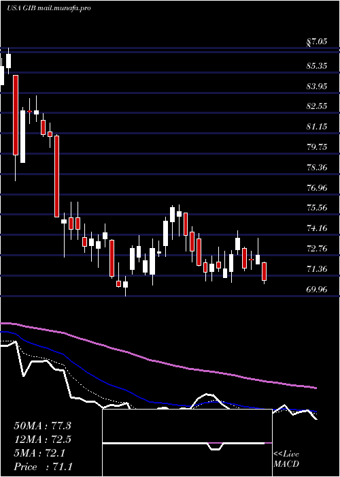Click the 72.76 price axis label
340x477 pixels.
pos(317,249)
